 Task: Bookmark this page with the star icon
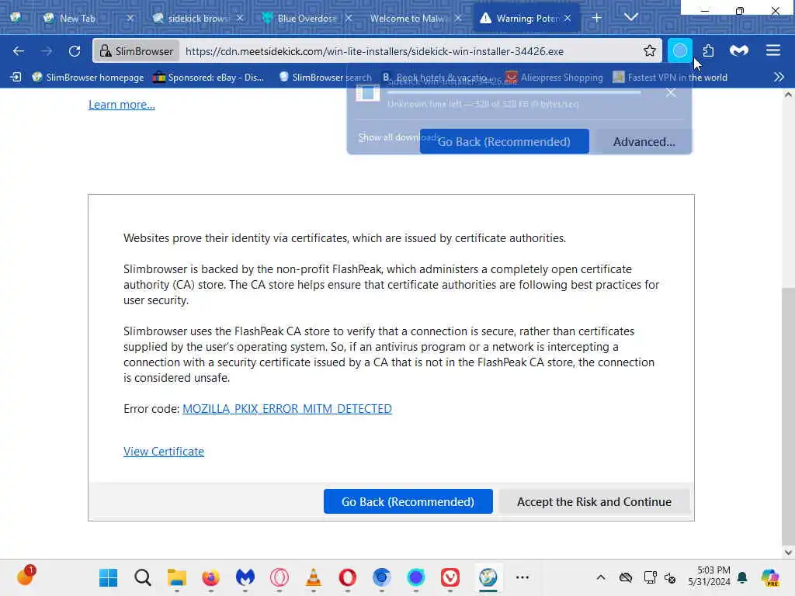[650, 50]
